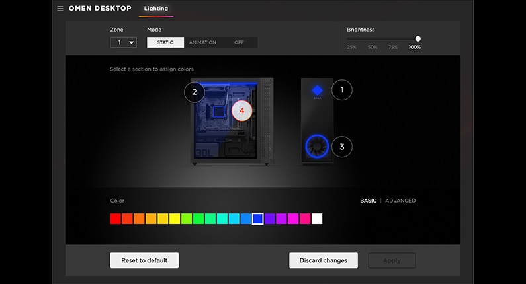Pick the orchid purple color swatch
This screenshot has height=284, width=526.
(x=281, y=219)
